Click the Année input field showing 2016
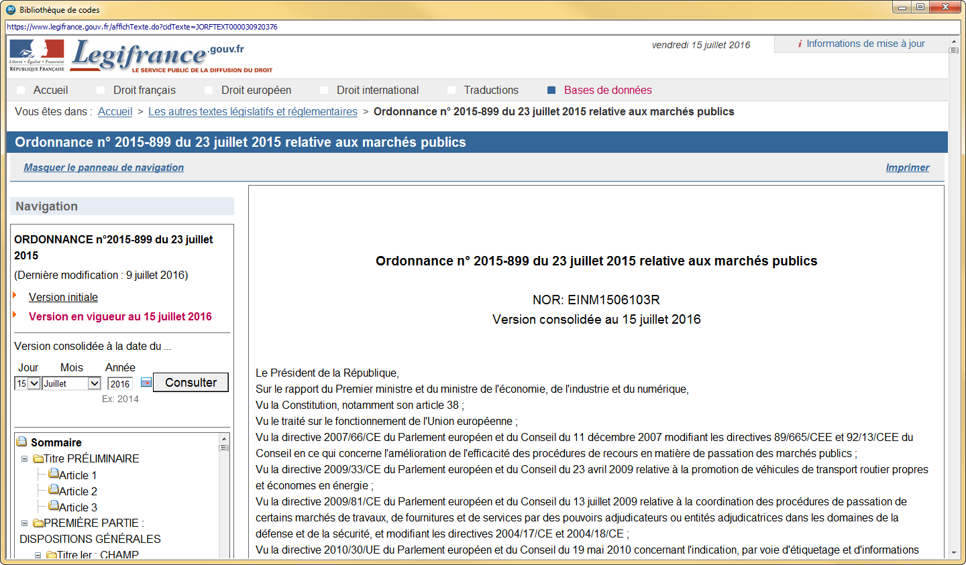 tap(120, 383)
